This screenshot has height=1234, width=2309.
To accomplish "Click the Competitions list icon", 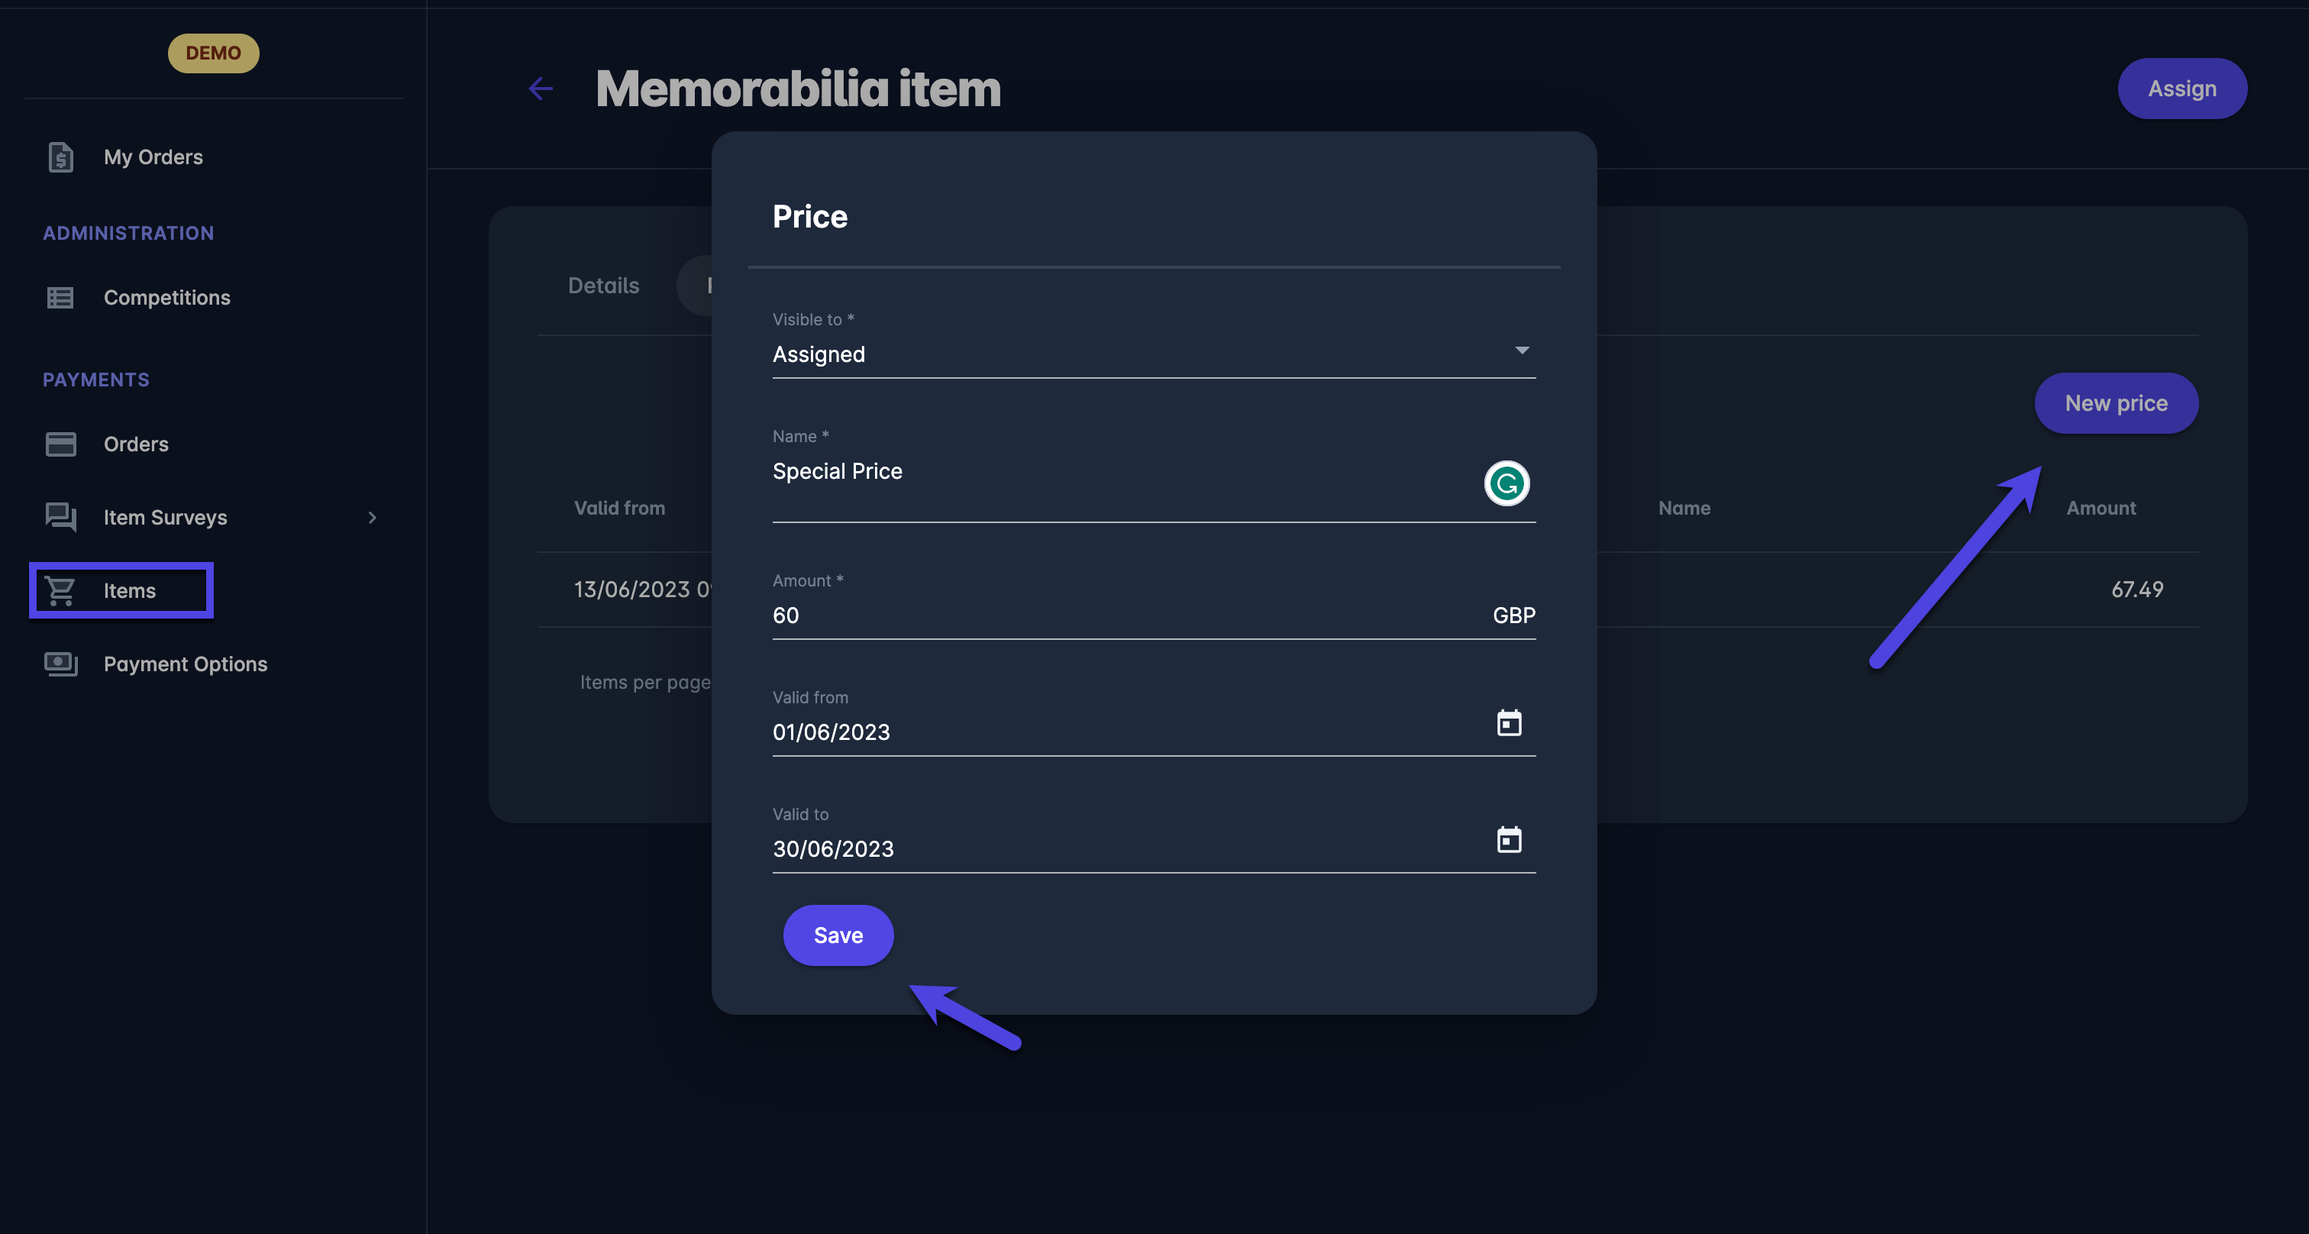I will point(60,298).
